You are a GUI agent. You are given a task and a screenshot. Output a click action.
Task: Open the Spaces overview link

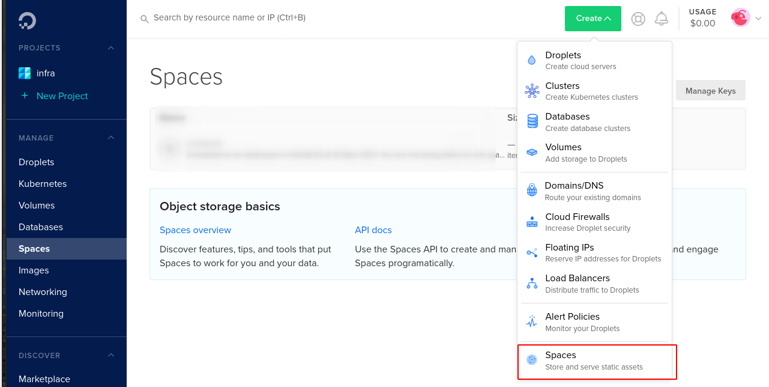pyautogui.click(x=195, y=230)
